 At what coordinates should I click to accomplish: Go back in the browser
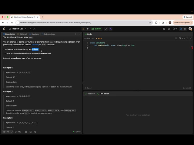[3, 23]
